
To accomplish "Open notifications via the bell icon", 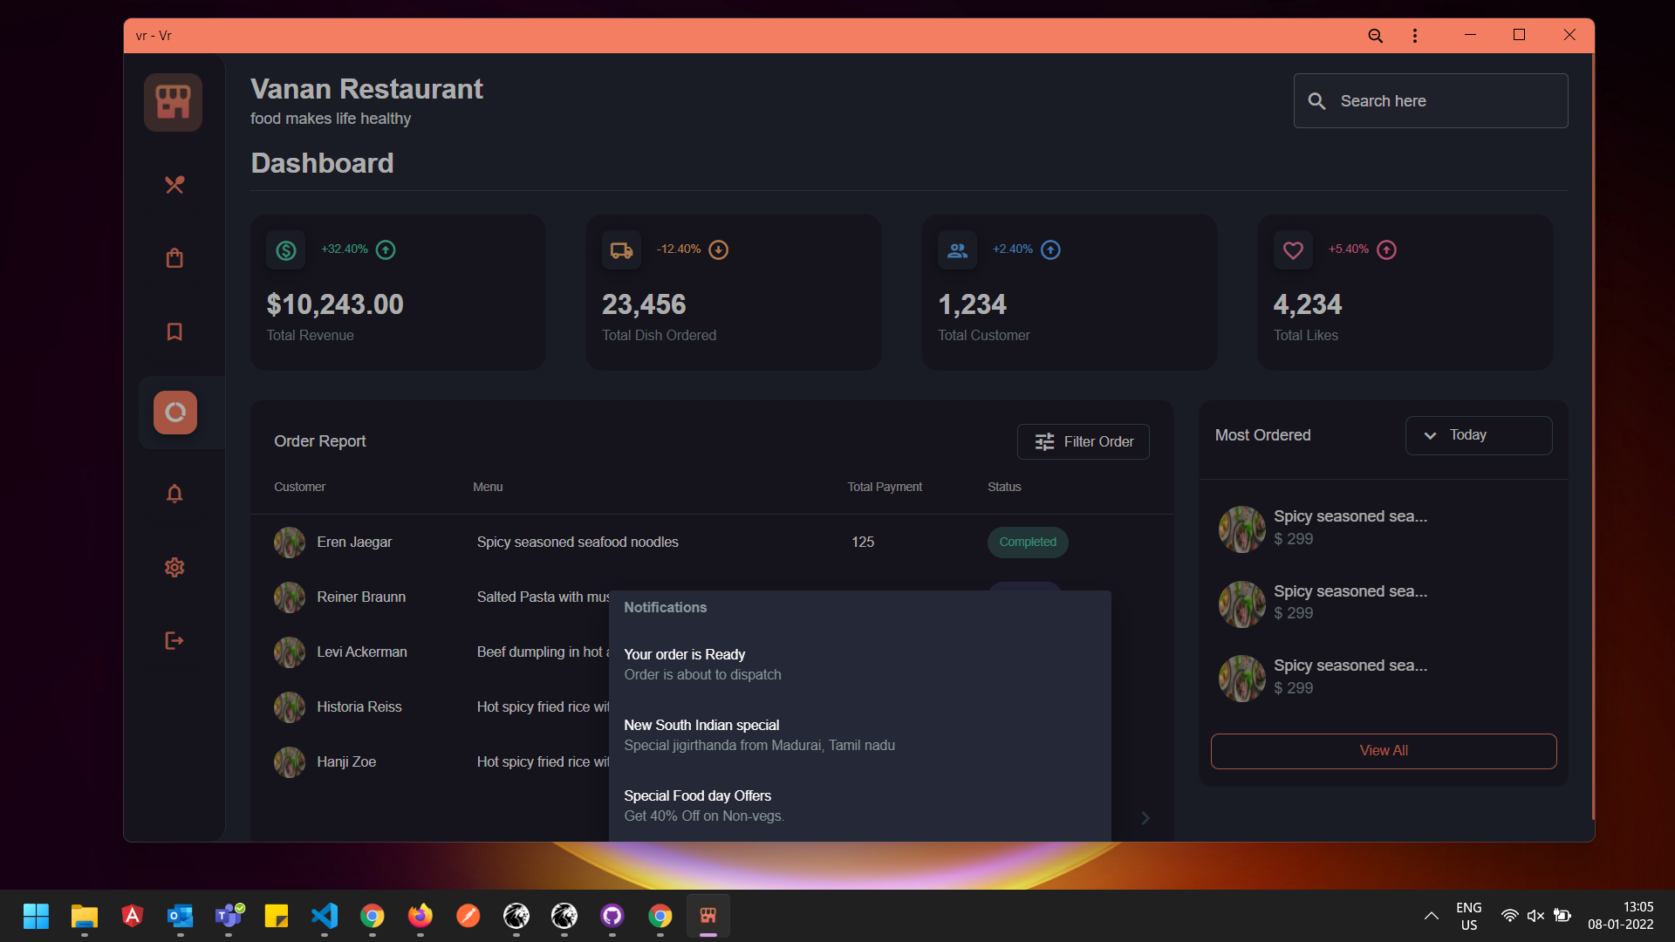I will (x=174, y=494).
